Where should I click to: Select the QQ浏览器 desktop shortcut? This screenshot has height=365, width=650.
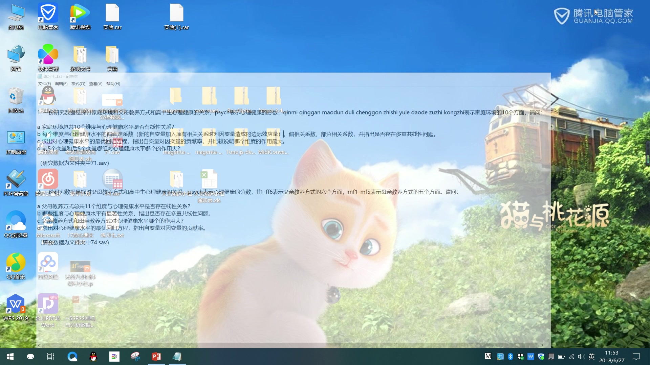click(x=16, y=225)
